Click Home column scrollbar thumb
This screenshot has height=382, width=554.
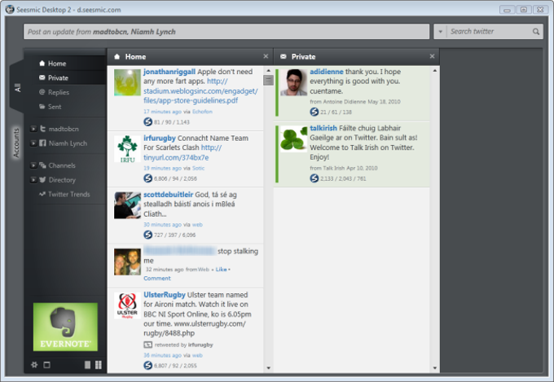[268, 80]
